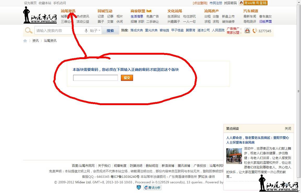Click the QQ penguin contact icon
Screen dimensions: 301x193
tap(247, 31)
